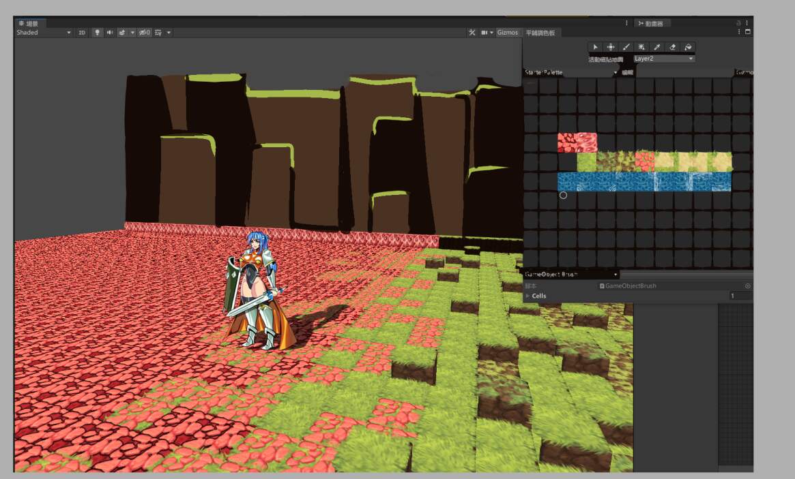This screenshot has width=795, height=479.
Task: Click the 編輯 palette edit button
Action: pyautogui.click(x=627, y=72)
